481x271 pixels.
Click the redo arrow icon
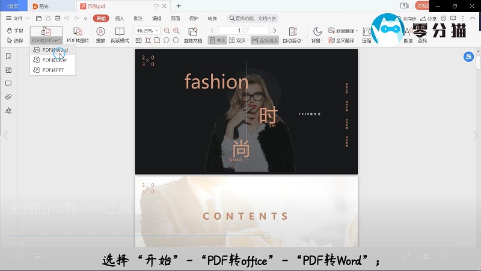[76, 19]
